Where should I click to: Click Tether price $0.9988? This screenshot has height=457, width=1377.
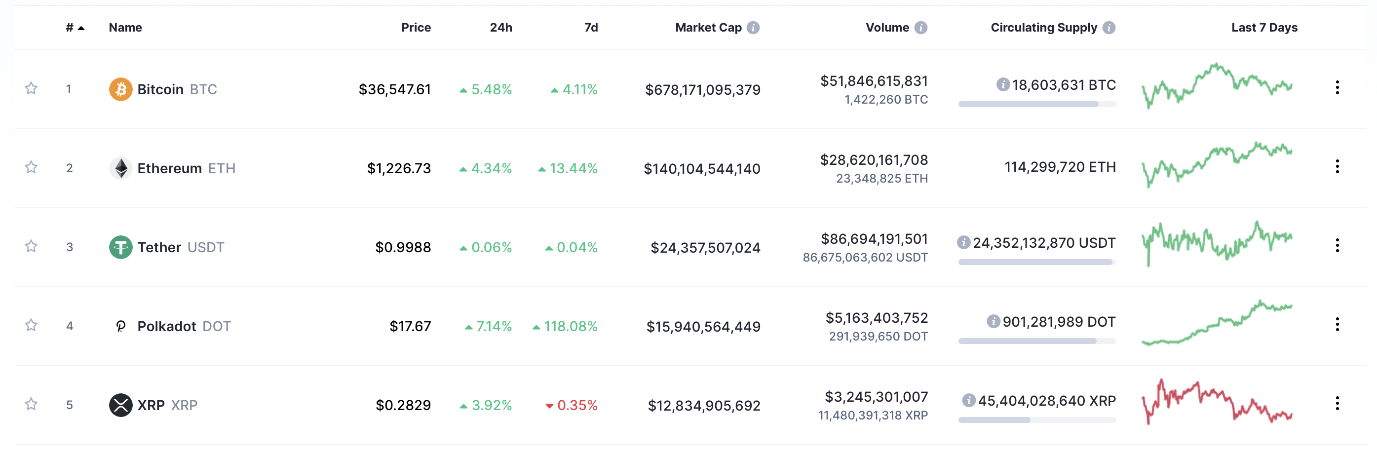403,247
